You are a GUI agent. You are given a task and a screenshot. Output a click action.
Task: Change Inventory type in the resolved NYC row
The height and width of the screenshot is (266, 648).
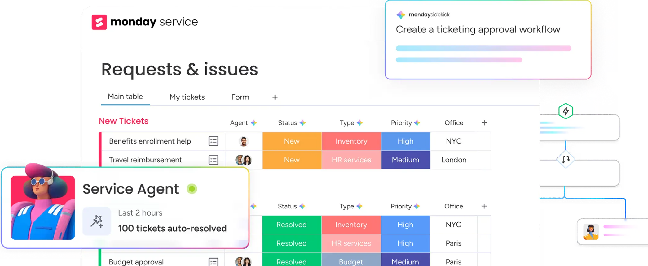coord(351,225)
